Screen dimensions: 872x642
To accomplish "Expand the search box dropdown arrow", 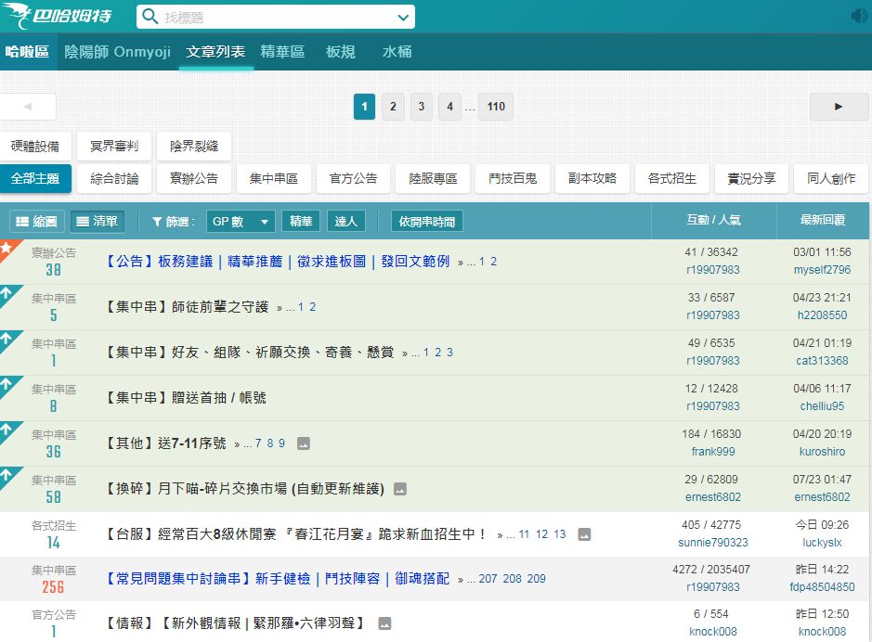I will [402, 17].
